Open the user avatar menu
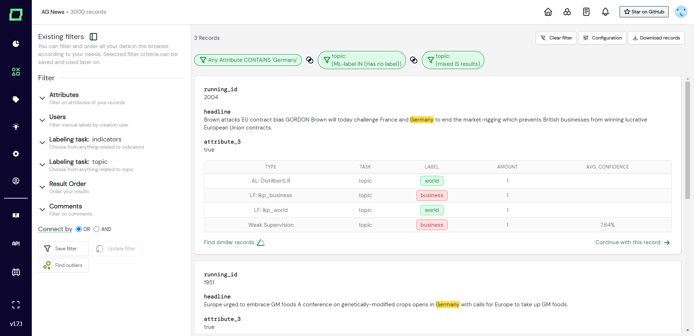This screenshot has width=694, height=336. click(x=681, y=12)
